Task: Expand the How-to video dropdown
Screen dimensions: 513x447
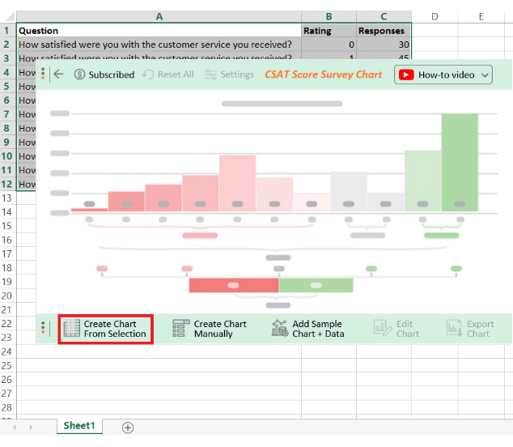Action: pos(485,75)
